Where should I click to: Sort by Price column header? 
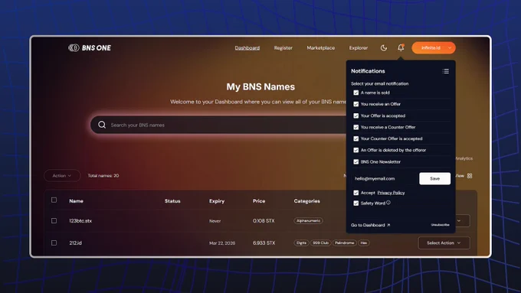point(259,201)
